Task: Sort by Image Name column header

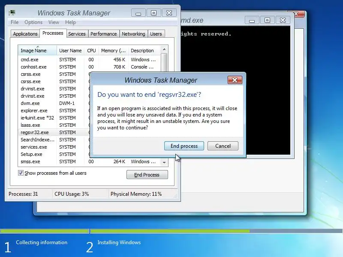Action: (x=37, y=51)
